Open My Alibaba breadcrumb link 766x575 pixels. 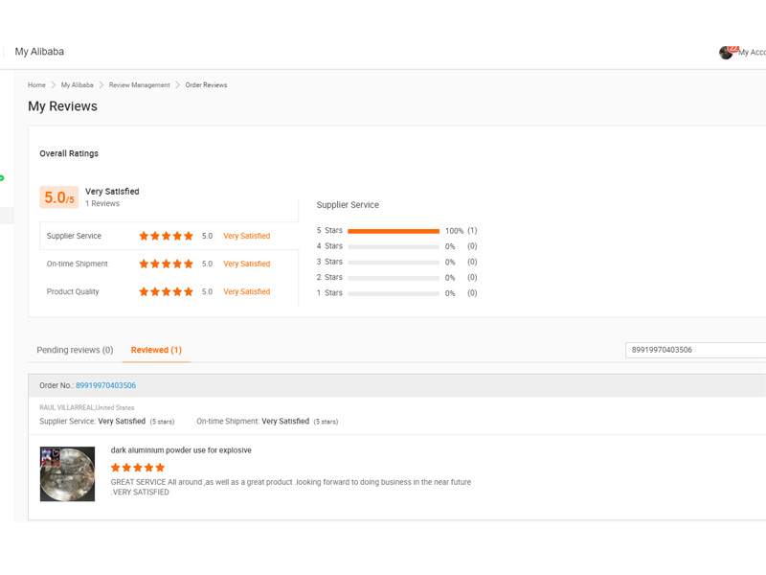78,85
